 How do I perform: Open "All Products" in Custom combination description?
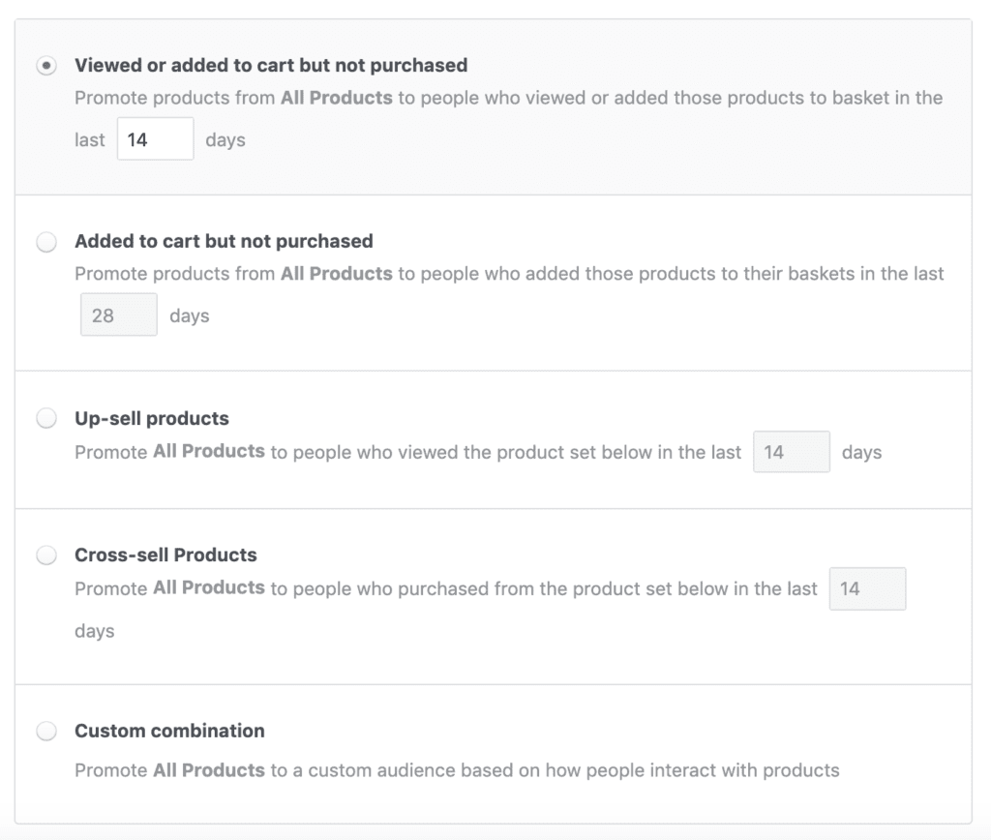[208, 770]
